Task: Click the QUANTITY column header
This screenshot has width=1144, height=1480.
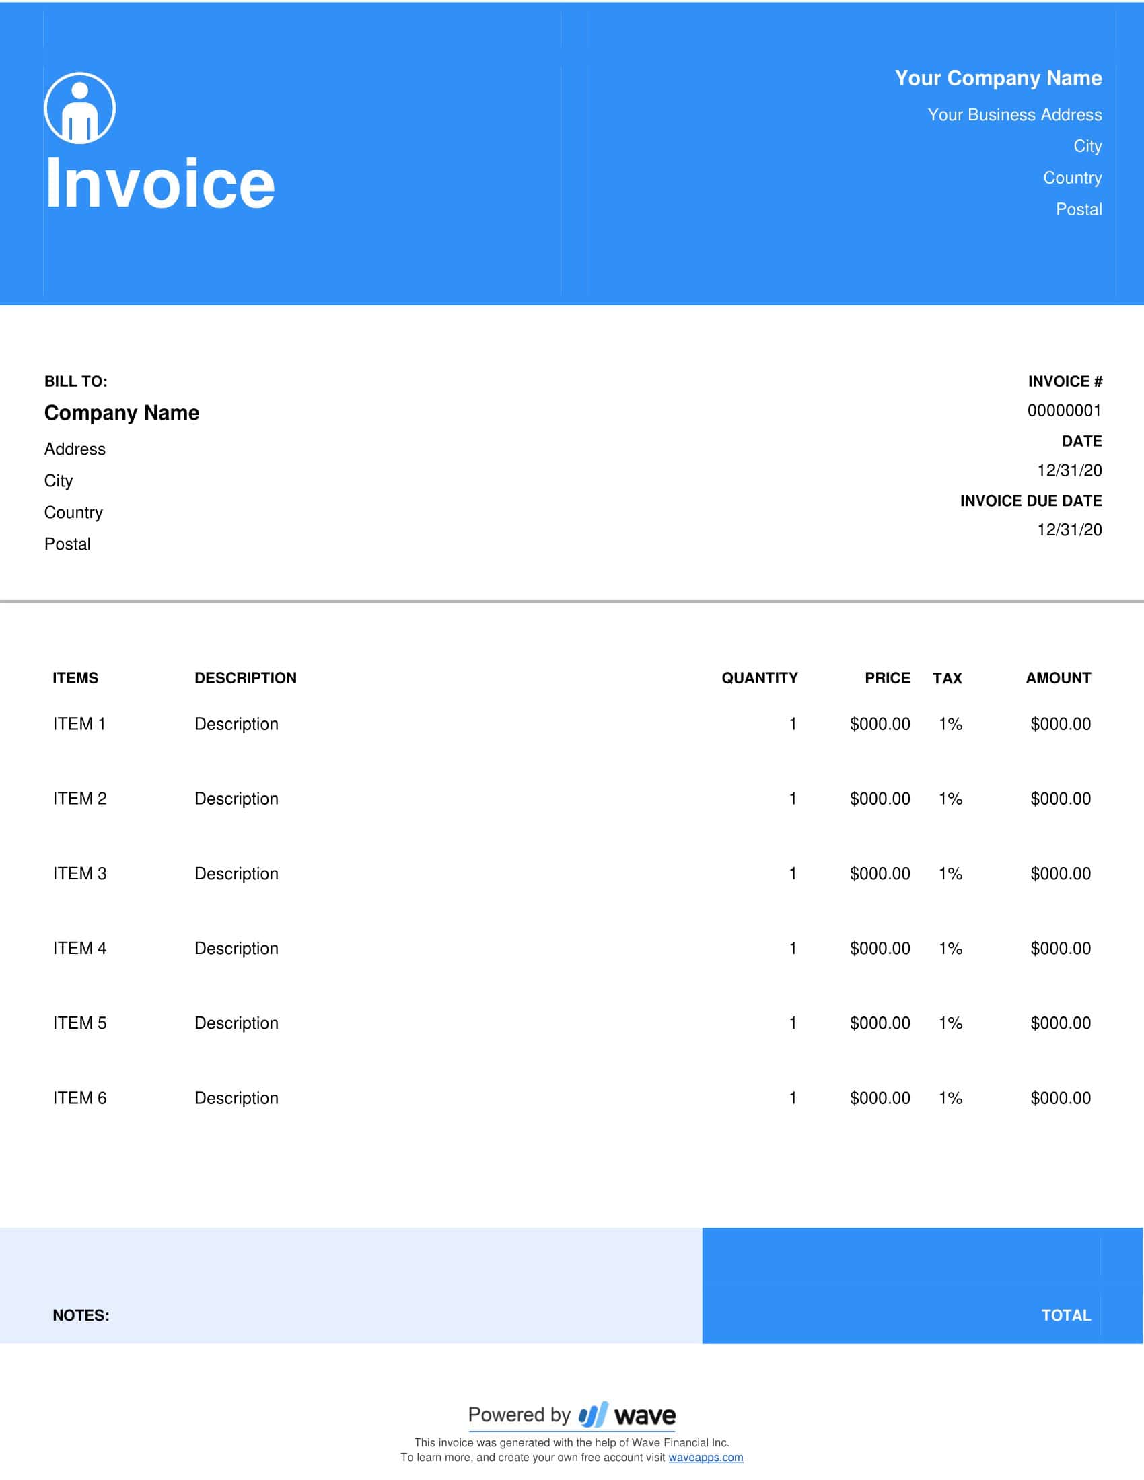Action: point(759,677)
